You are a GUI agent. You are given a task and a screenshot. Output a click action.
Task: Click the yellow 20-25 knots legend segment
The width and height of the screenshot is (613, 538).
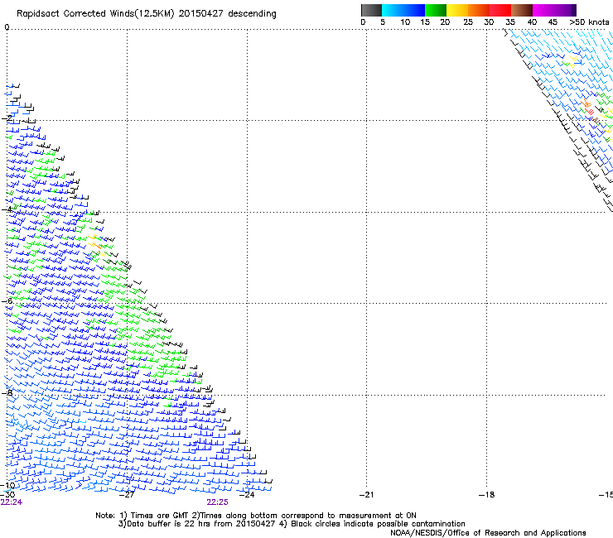457,10
